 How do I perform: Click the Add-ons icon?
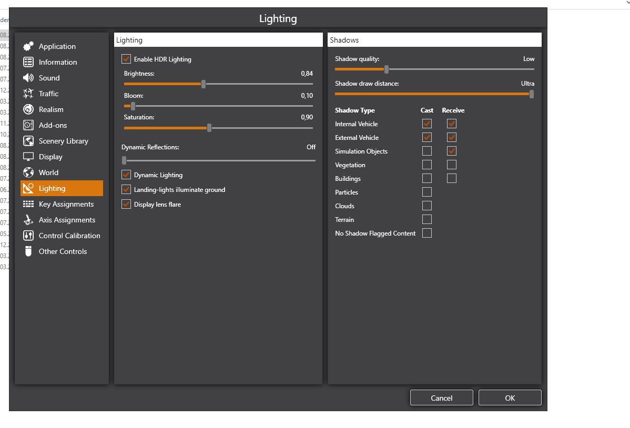tap(28, 125)
